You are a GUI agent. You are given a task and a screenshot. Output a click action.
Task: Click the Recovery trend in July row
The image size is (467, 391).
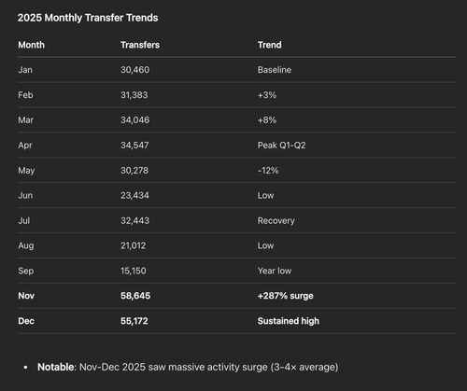point(276,220)
